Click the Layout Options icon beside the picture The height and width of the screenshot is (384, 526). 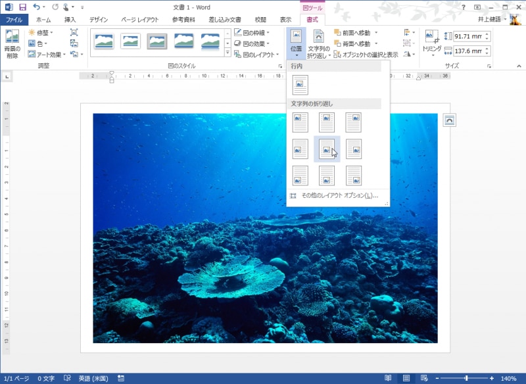[449, 120]
